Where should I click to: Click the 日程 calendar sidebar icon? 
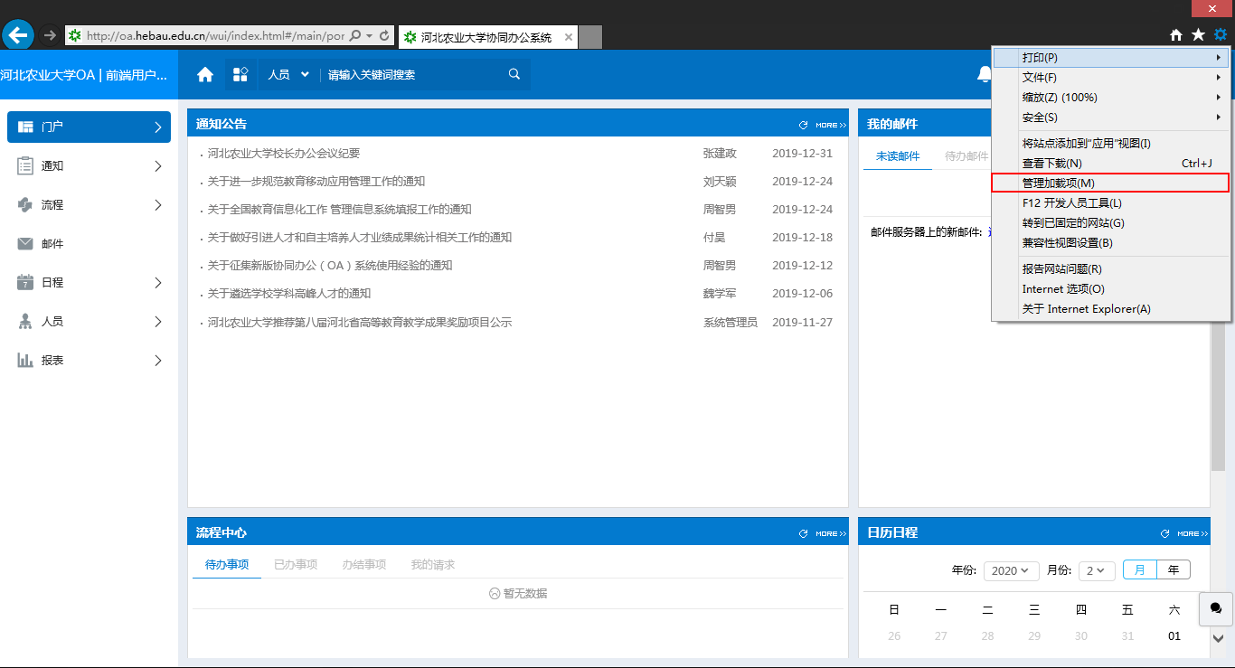click(x=25, y=282)
